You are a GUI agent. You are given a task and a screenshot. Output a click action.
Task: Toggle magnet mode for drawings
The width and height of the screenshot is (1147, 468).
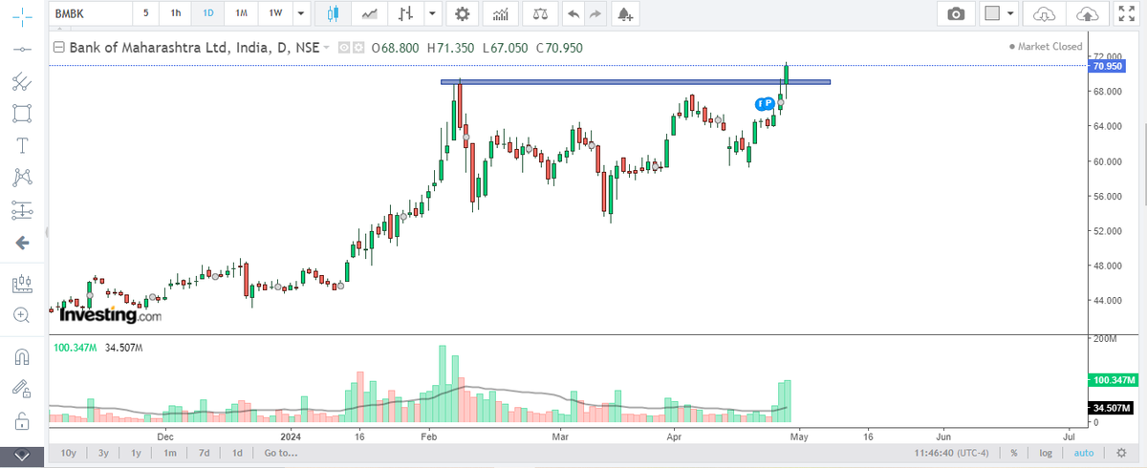tap(22, 356)
